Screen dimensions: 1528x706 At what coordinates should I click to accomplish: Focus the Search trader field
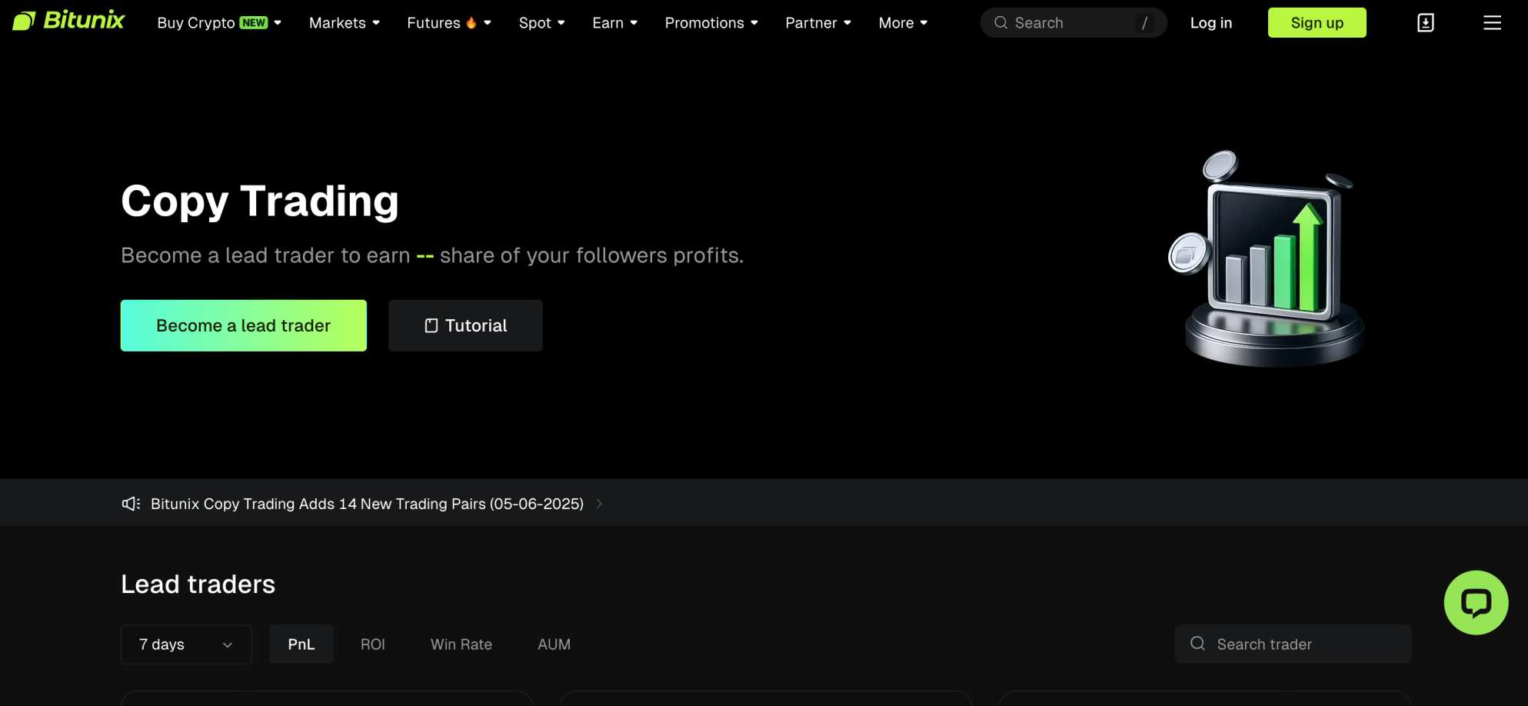[x=1293, y=644]
